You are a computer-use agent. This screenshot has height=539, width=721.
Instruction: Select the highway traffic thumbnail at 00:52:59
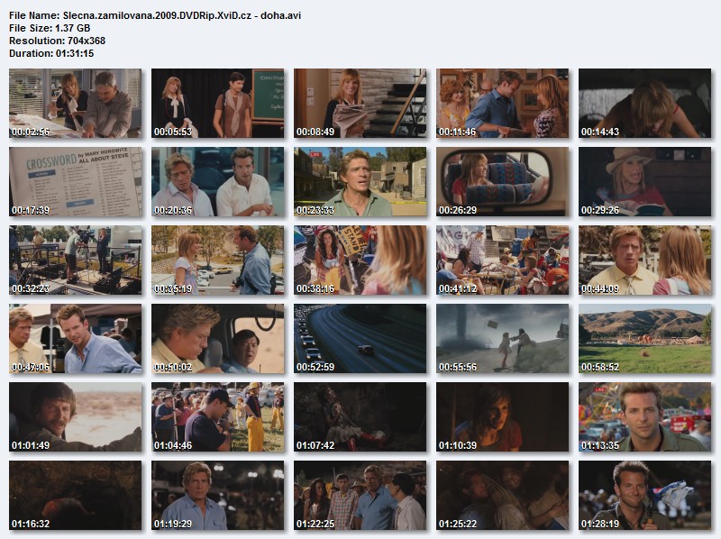coord(360,338)
